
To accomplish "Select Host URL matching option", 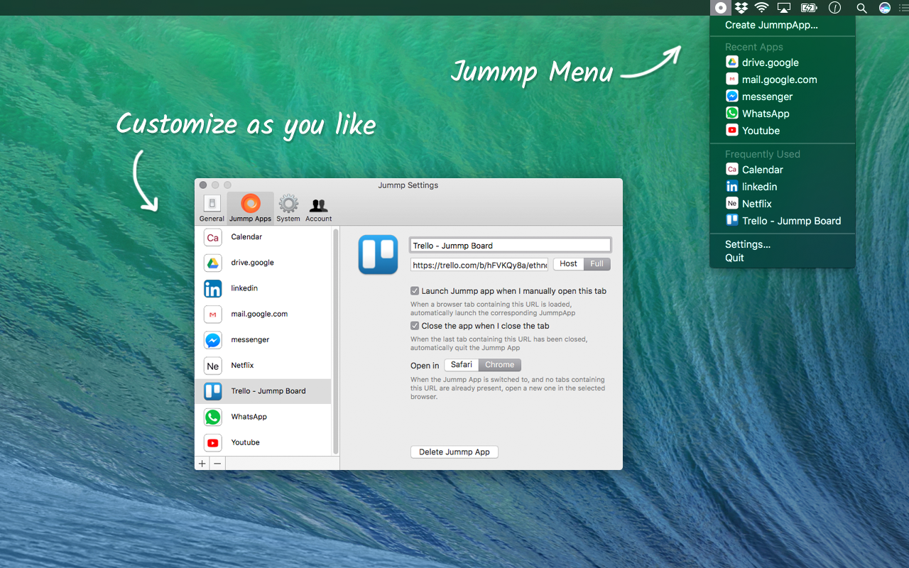I will (x=569, y=264).
